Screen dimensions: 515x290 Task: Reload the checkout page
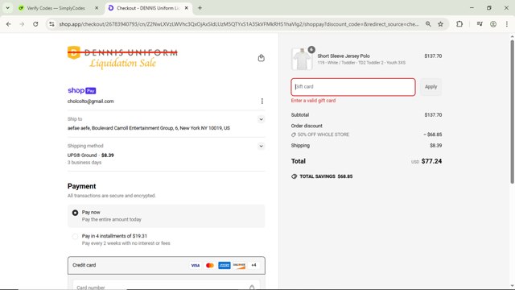35,24
